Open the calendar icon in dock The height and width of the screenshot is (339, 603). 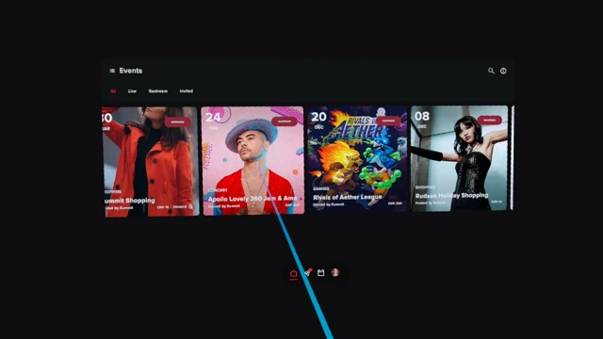coord(320,272)
